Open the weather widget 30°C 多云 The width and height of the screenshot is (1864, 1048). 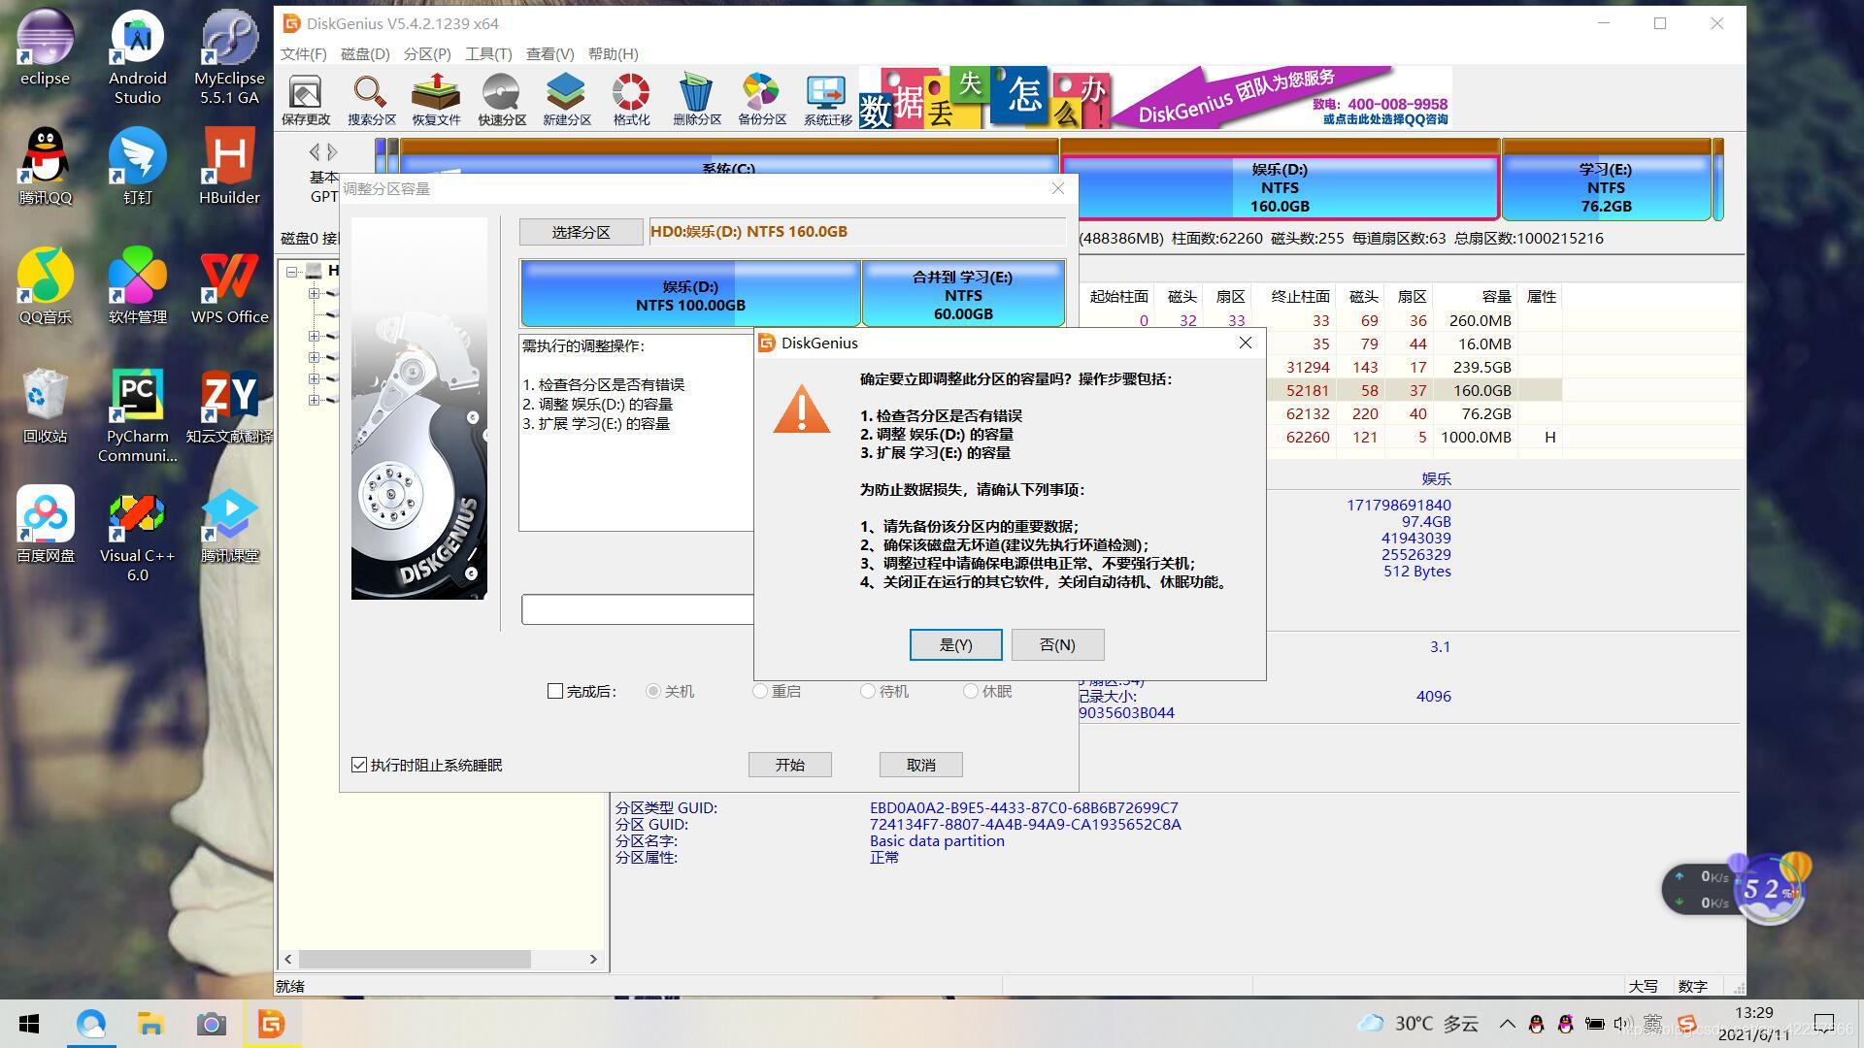pyautogui.click(x=1417, y=1024)
